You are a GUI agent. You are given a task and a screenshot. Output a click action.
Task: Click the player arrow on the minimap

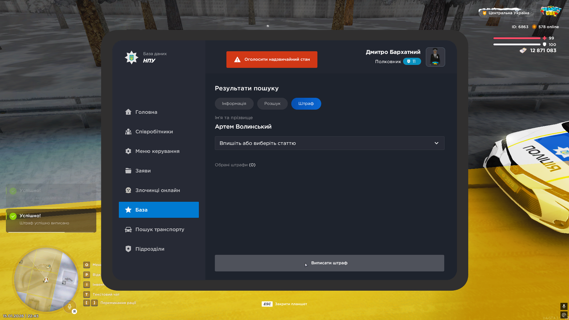point(45,280)
